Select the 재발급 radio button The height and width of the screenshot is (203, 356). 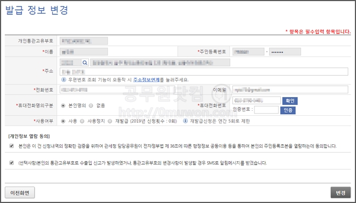click(110, 121)
